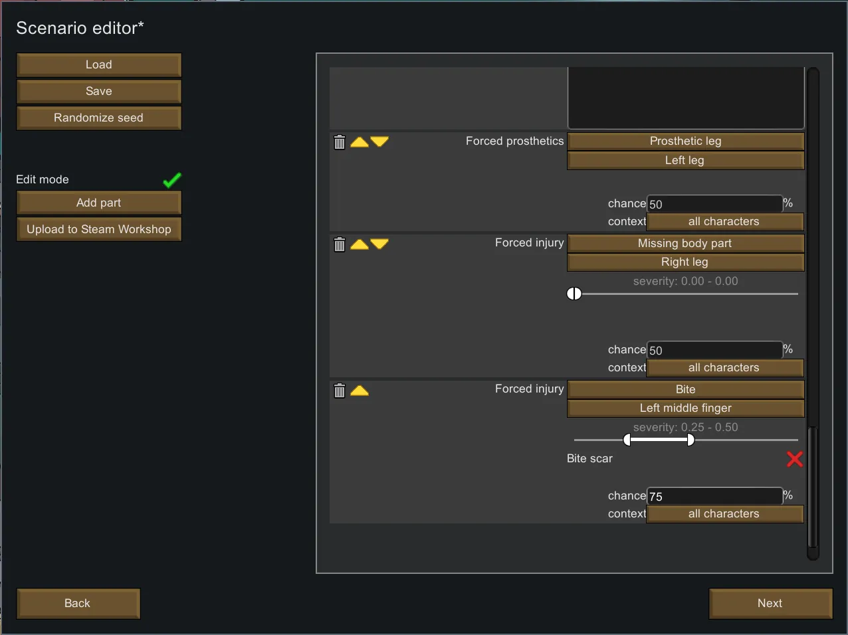
Task: Open the Prosthetic leg selection dropdown
Action: click(x=685, y=141)
